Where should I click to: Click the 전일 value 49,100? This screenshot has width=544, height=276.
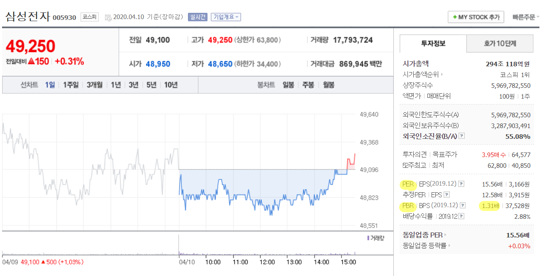[x=158, y=40]
